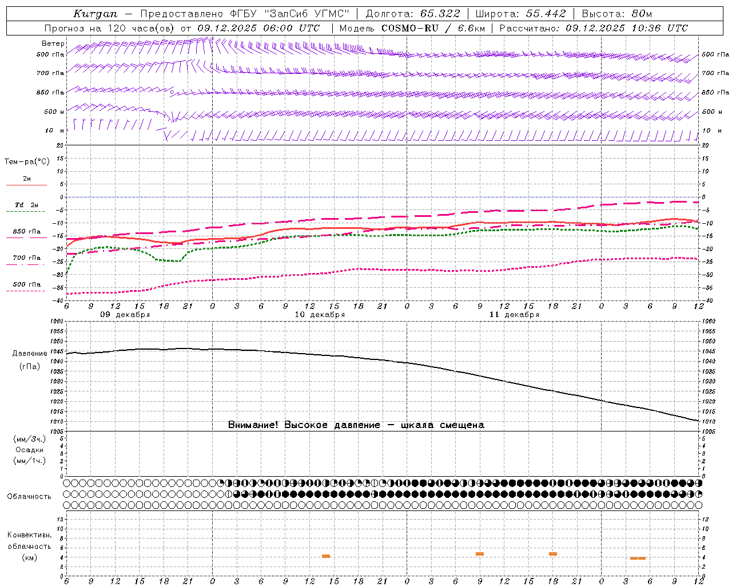Click the Ветер section label
This screenshot has width=732, height=586.
[53, 43]
